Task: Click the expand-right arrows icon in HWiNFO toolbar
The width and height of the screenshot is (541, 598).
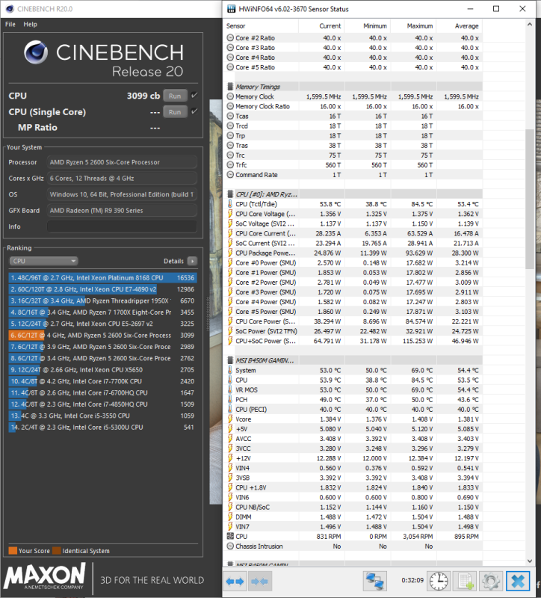Action: tap(235, 582)
